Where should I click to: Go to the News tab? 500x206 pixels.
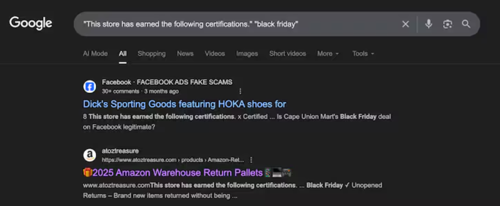click(x=185, y=53)
